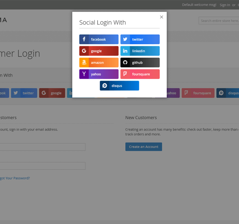Click the Twitter bird icon on the background page
This screenshot has height=224, width=239.
16,93
